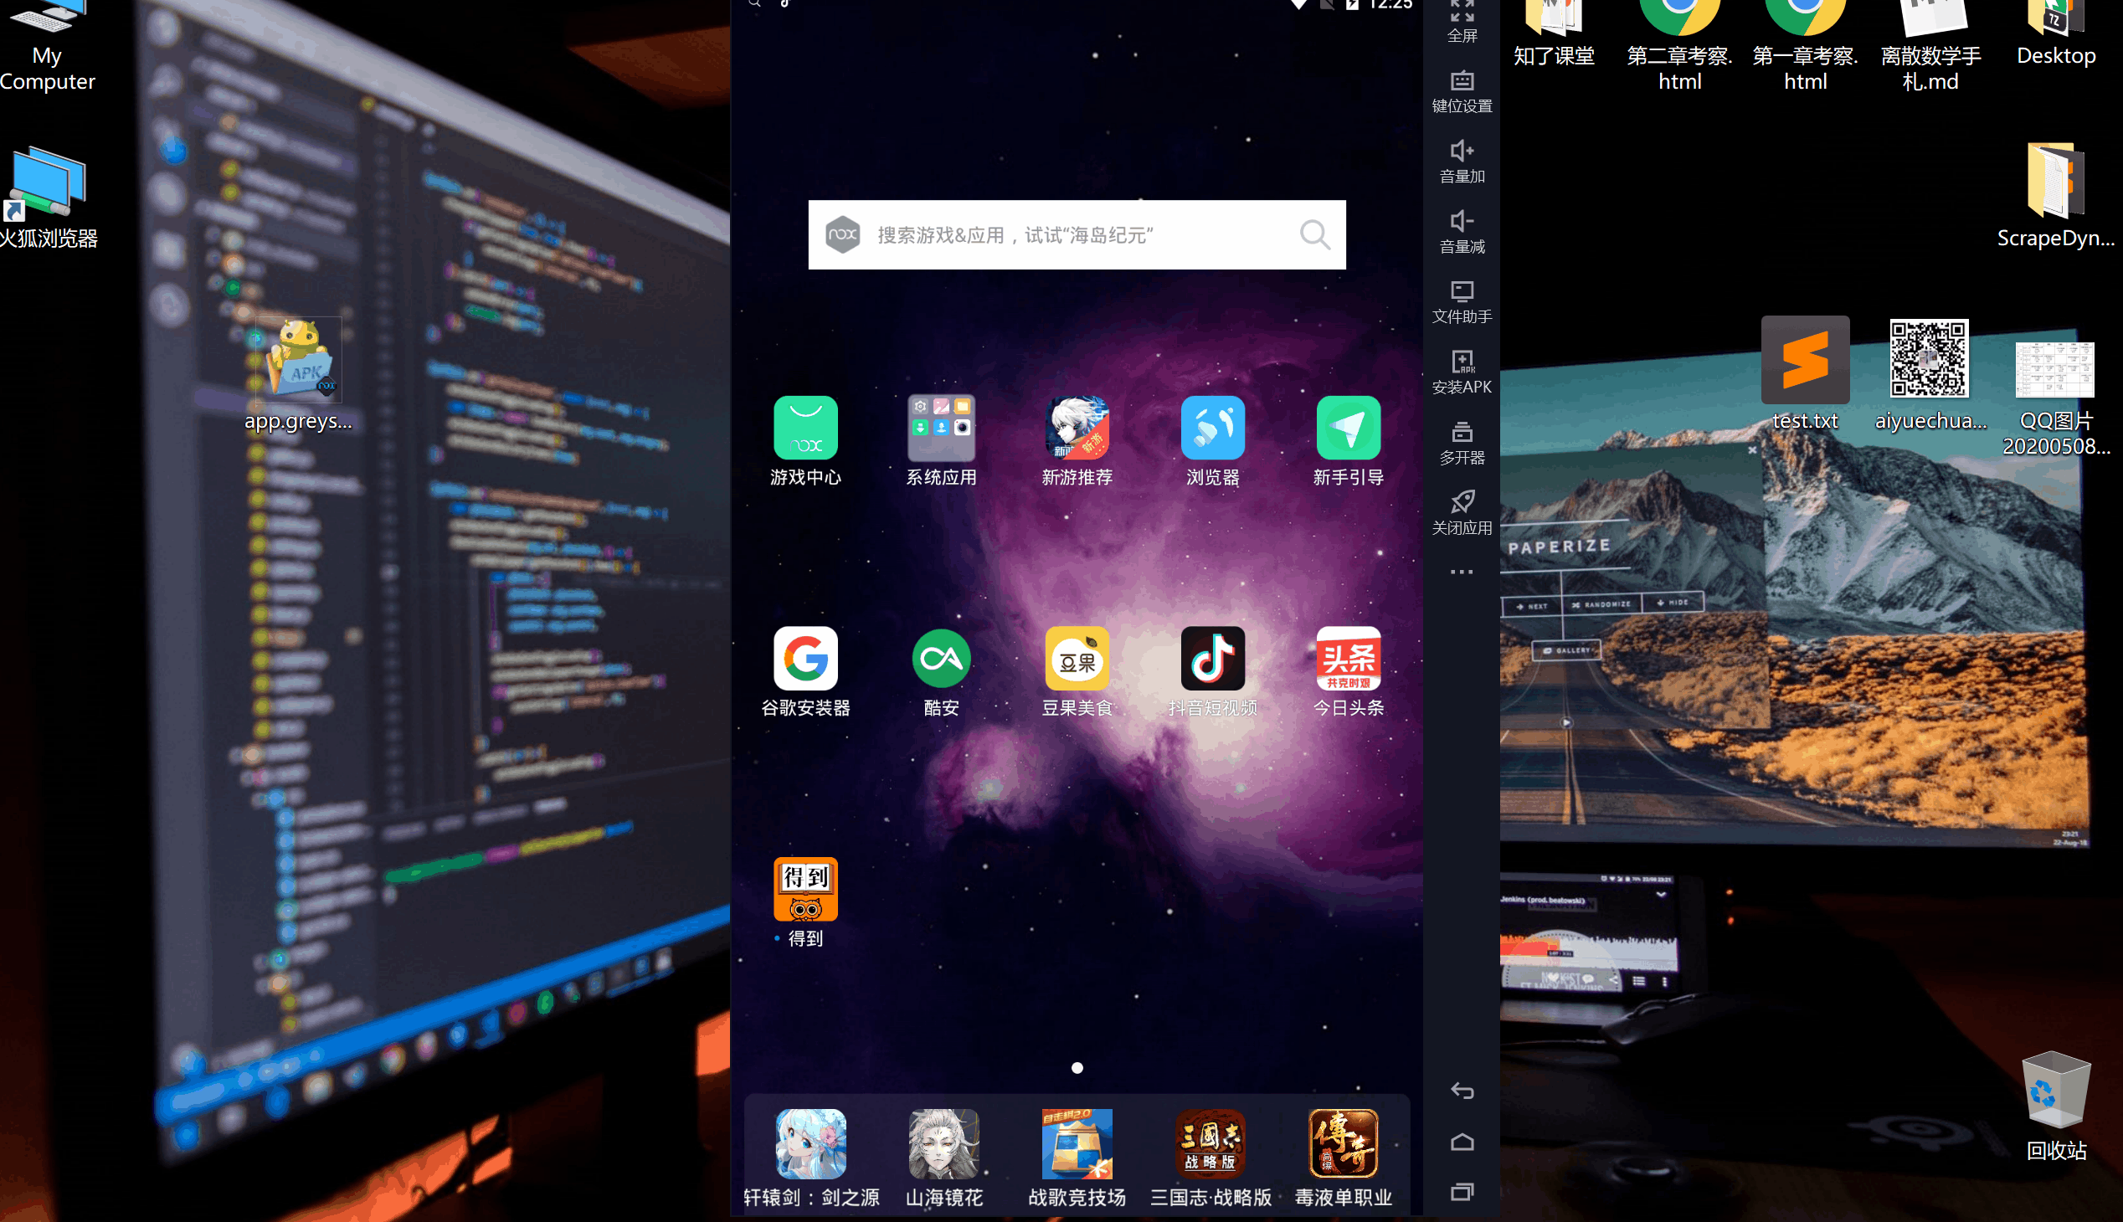
Task: Open the 回收站 recycle bin on desktop
Action: pos(2055,1104)
